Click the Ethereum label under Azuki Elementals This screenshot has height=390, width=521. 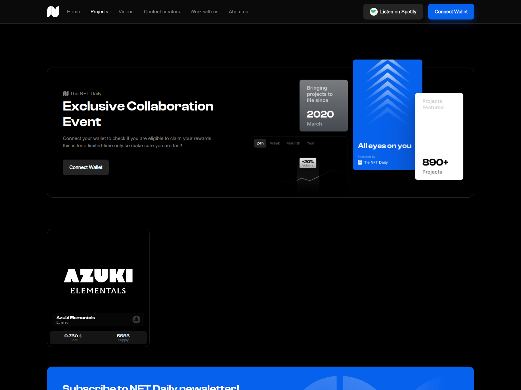[x=64, y=323]
